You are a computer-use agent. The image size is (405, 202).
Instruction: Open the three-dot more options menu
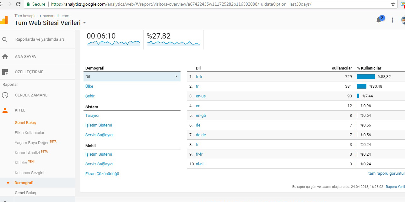click(x=392, y=20)
